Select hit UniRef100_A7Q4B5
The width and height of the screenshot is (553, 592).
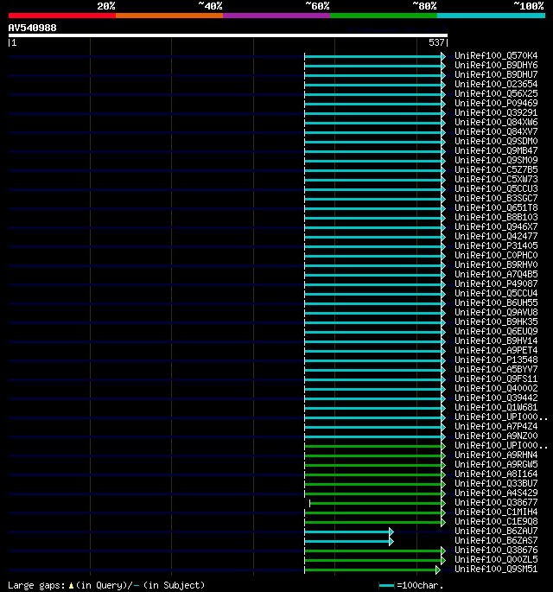click(496, 274)
